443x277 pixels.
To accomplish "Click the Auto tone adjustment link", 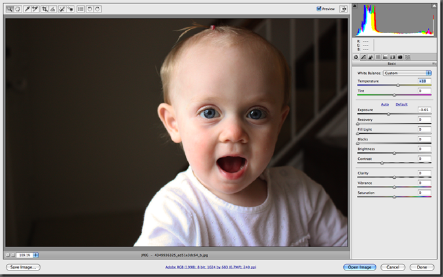I will click(x=385, y=104).
